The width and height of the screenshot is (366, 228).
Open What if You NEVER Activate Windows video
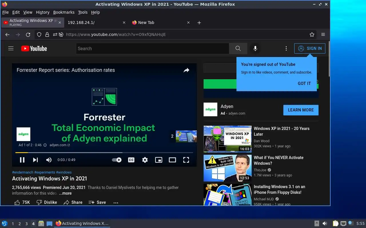(x=279, y=160)
